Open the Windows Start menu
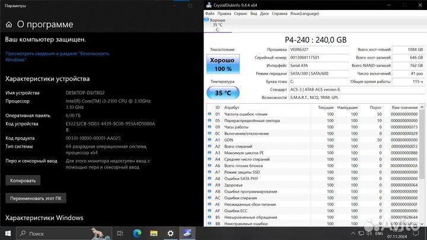This screenshot has width=427, height=240. tap(8, 233)
